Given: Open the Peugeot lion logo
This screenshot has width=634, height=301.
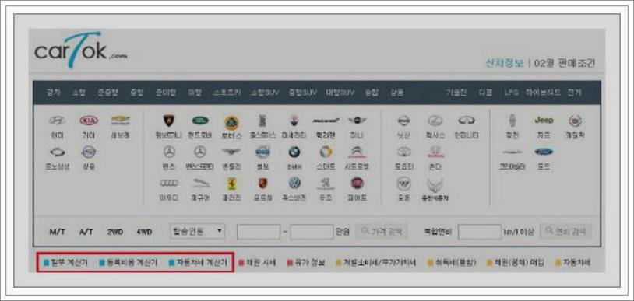Looking at the screenshot, I should pos(326,184).
